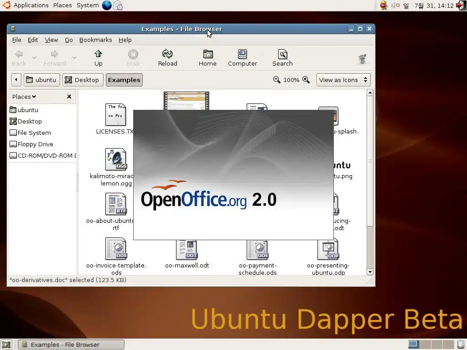Go up one folder with Up button

[99, 58]
